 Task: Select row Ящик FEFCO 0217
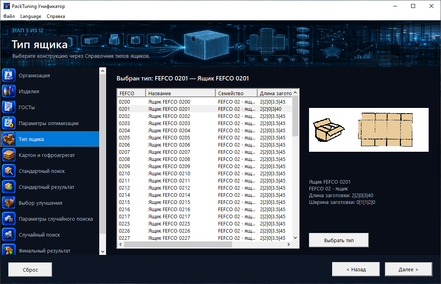coord(205,216)
